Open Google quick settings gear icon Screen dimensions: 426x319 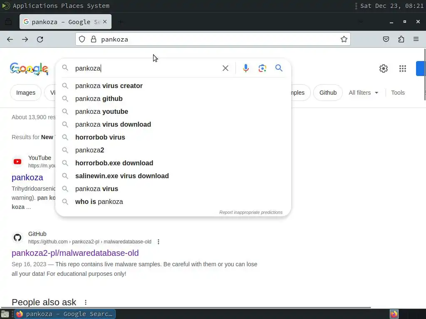point(383,69)
